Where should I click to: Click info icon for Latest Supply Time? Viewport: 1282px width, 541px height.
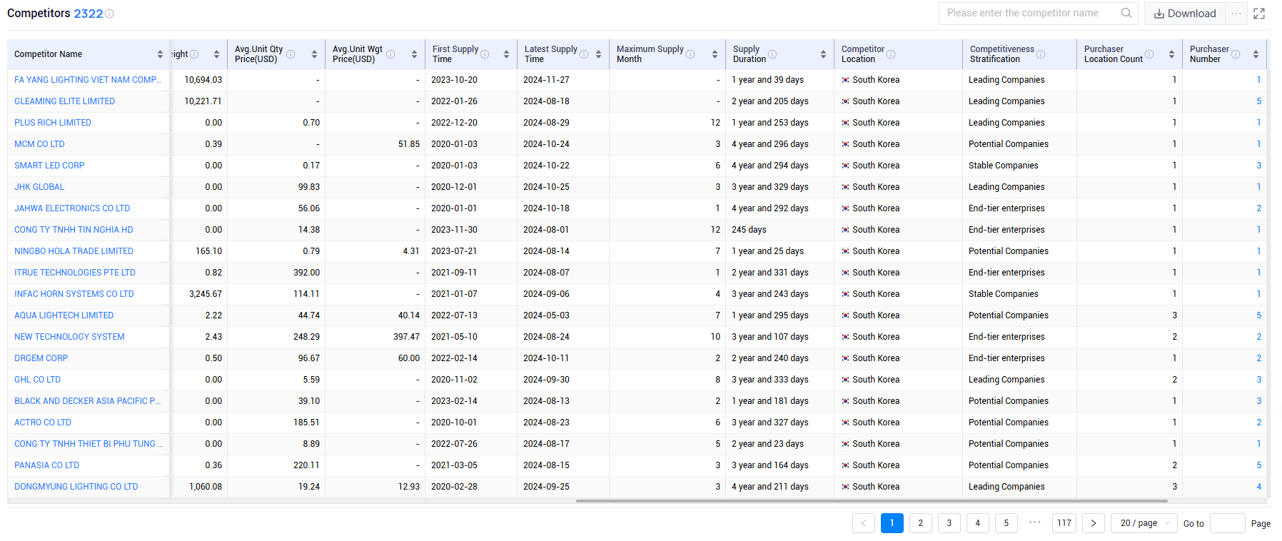pyautogui.click(x=584, y=54)
